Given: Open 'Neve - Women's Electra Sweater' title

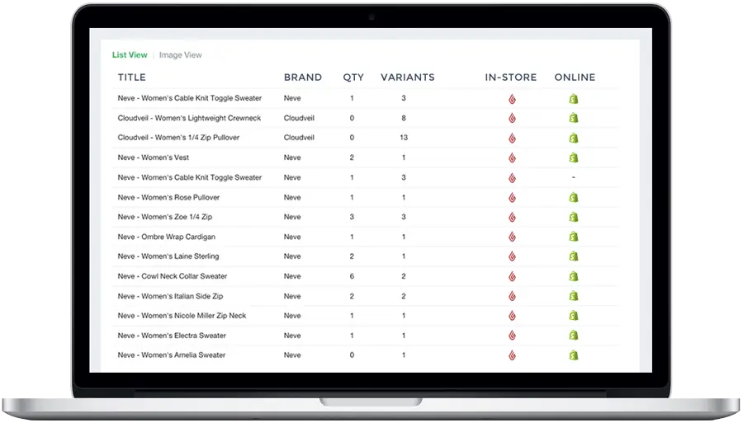Looking at the screenshot, I should pyautogui.click(x=172, y=336).
